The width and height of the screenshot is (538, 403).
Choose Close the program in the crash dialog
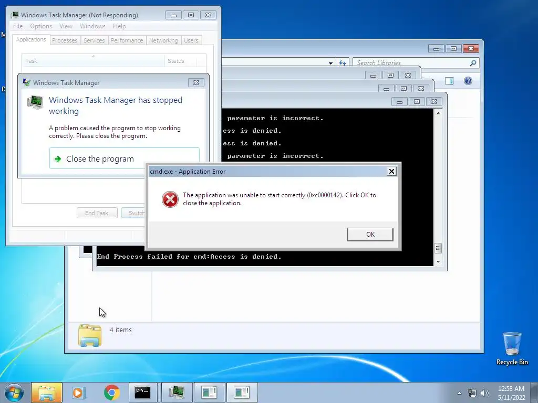(x=124, y=158)
